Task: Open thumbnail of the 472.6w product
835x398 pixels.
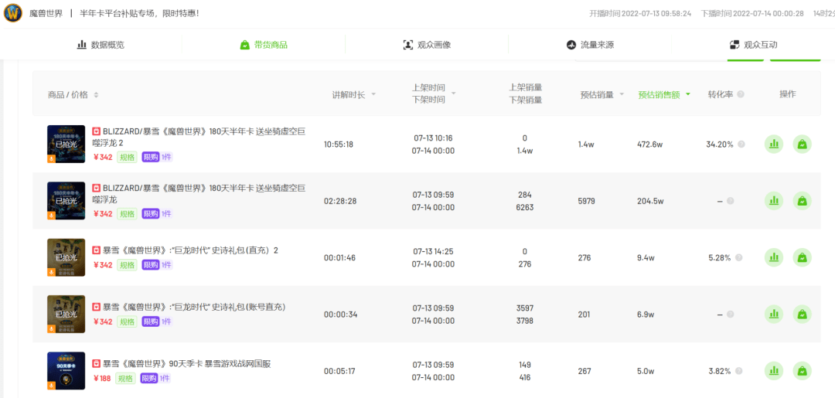Action: point(66,144)
